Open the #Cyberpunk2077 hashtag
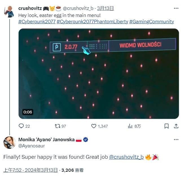The image size is (182, 176). 37,22
